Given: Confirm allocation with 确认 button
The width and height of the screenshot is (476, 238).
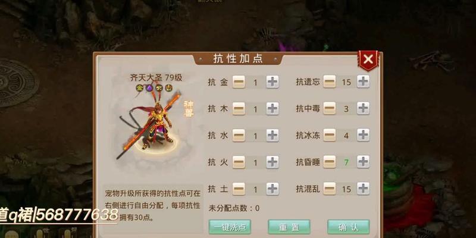Looking at the screenshot, I should click(x=348, y=227).
